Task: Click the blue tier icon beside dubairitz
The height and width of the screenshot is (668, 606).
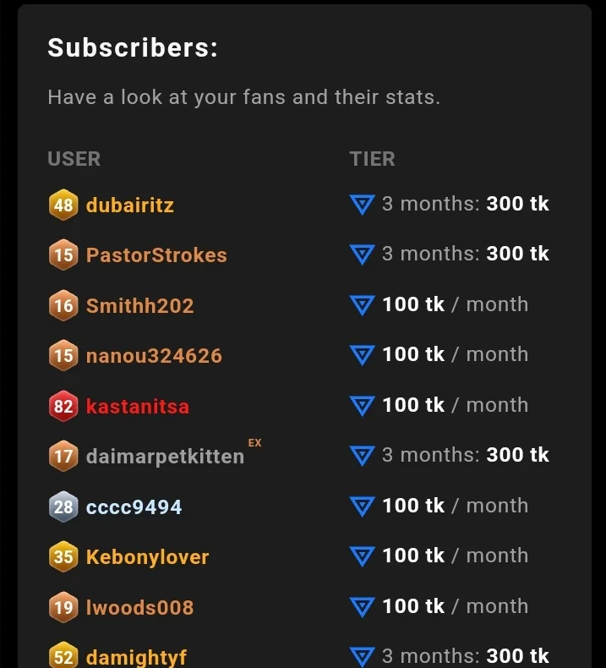Action: tap(362, 205)
